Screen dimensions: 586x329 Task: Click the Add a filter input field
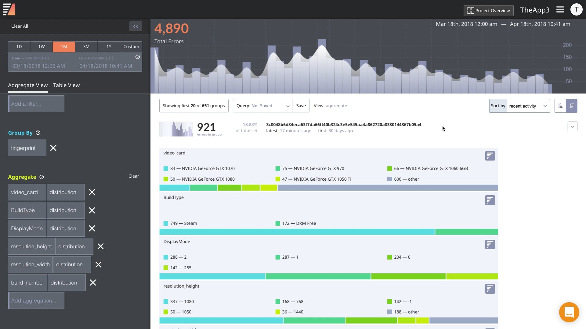(36, 104)
